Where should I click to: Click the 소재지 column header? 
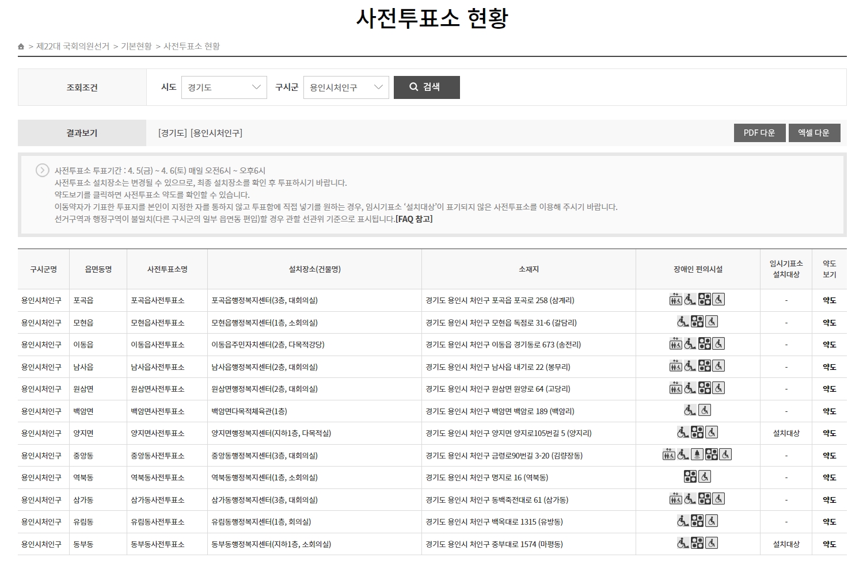529,269
